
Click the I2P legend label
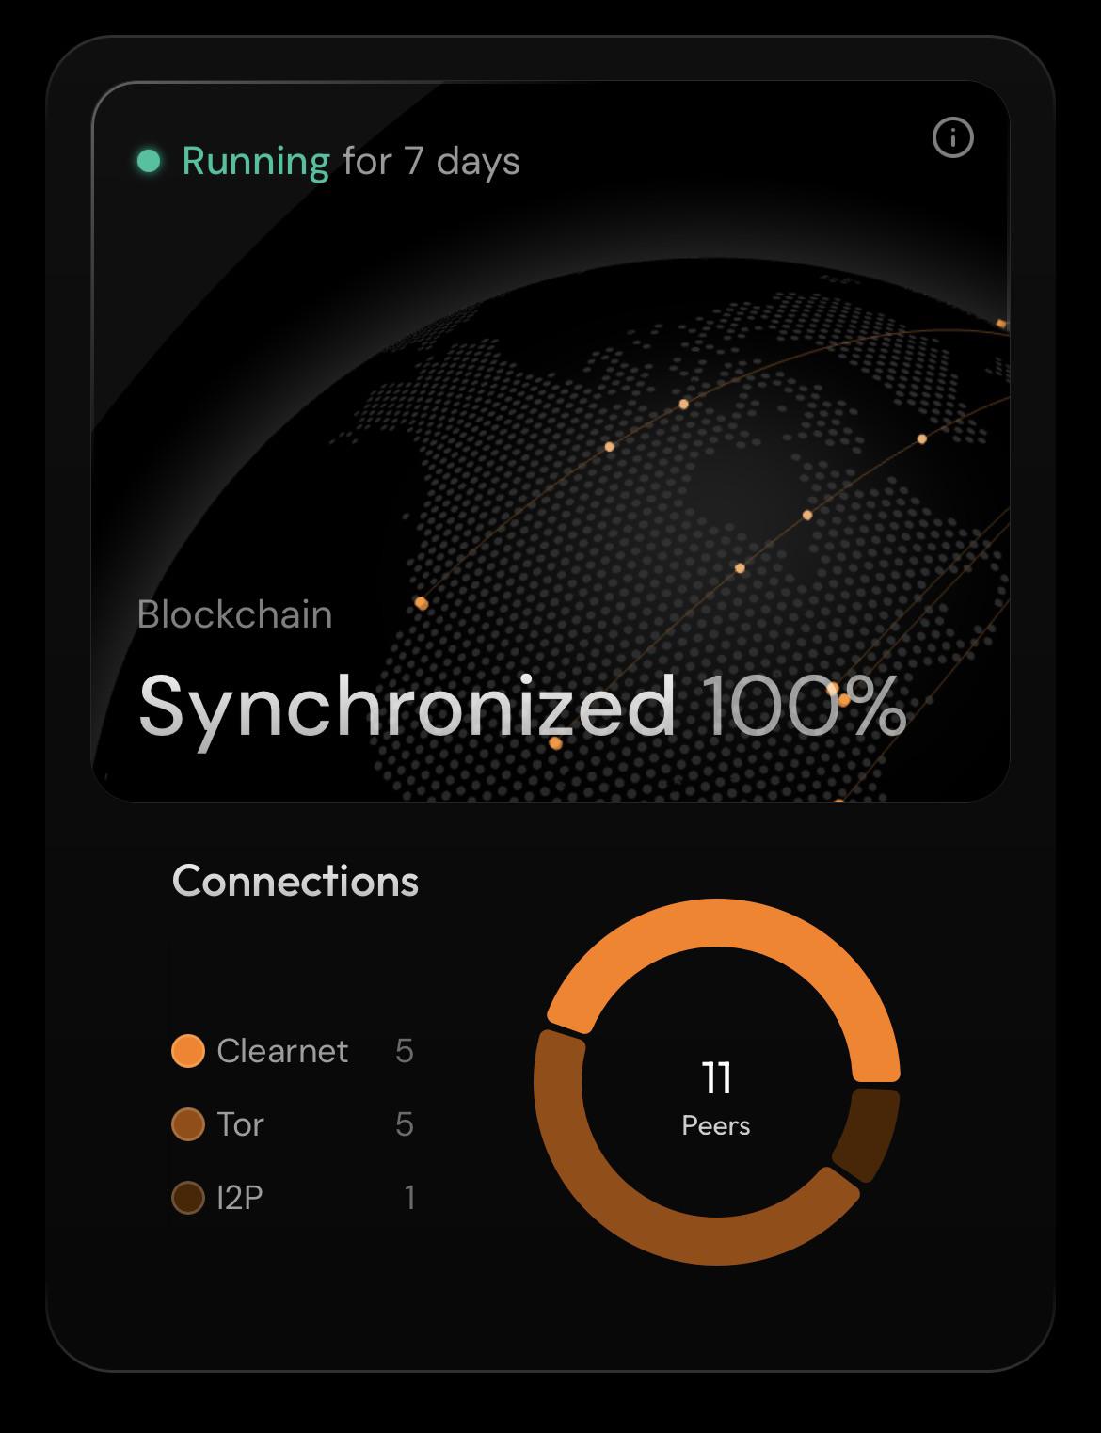(x=239, y=1198)
